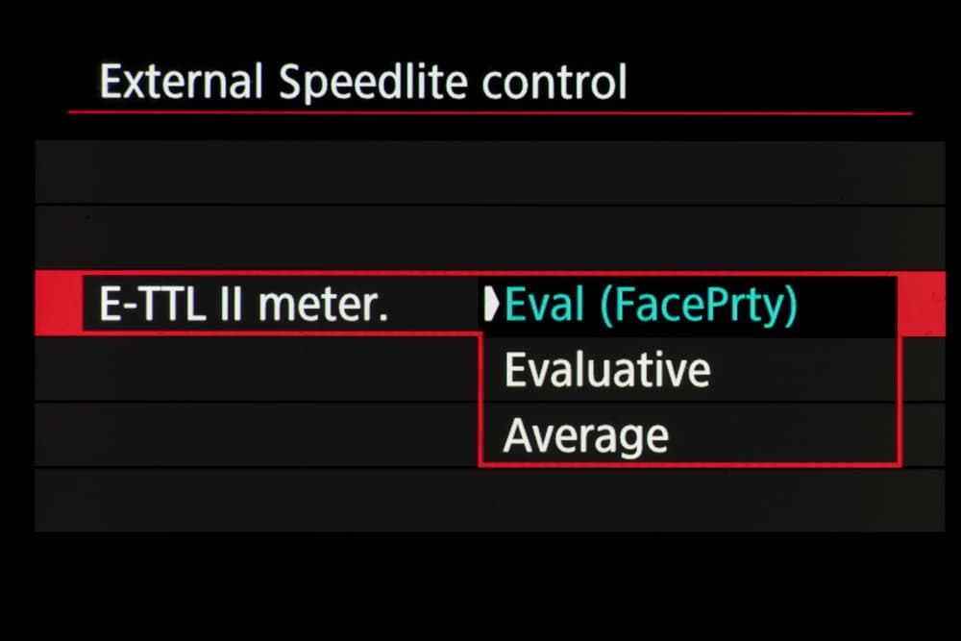Click the first empty row below the title

coord(490,173)
